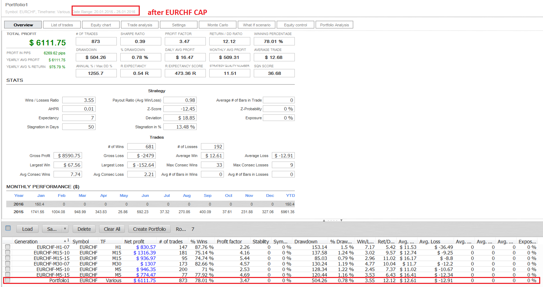Click the 2015 January value 1741.55
This screenshot has width=543, height=287.
click(37, 212)
